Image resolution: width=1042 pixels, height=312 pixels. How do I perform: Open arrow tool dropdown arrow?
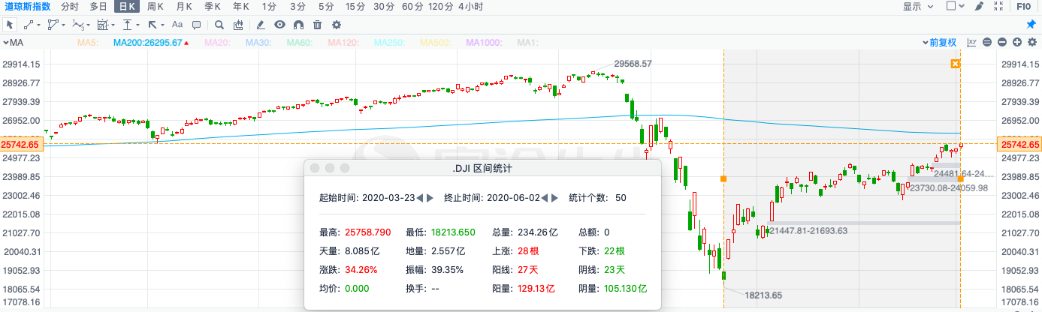pyautogui.click(x=162, y=25)
